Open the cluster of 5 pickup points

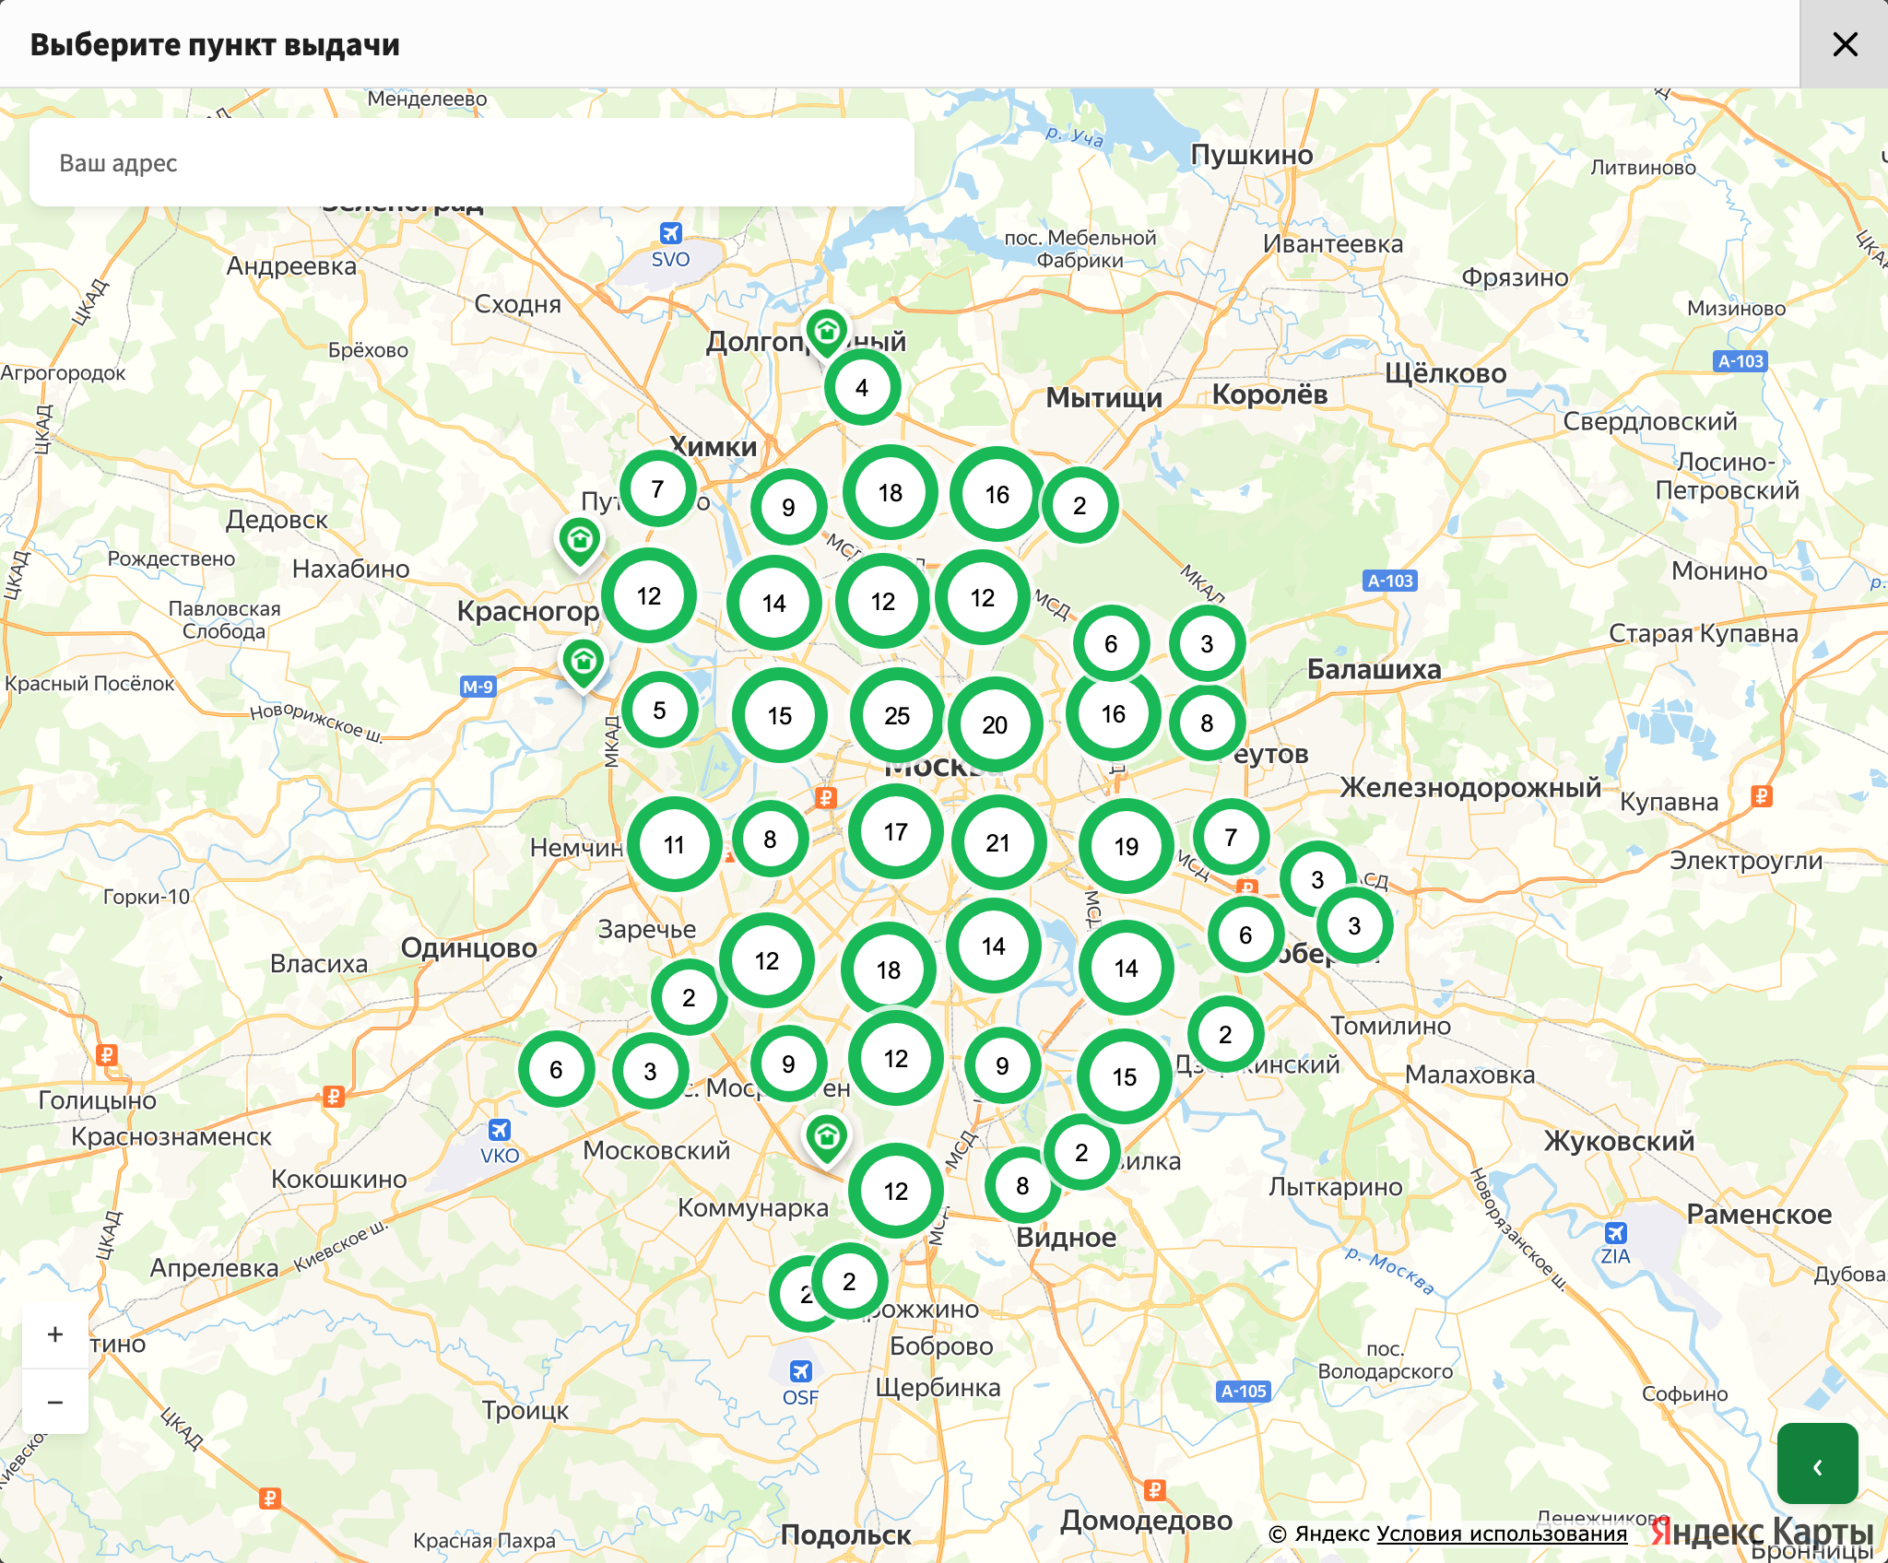pos(659,710)
